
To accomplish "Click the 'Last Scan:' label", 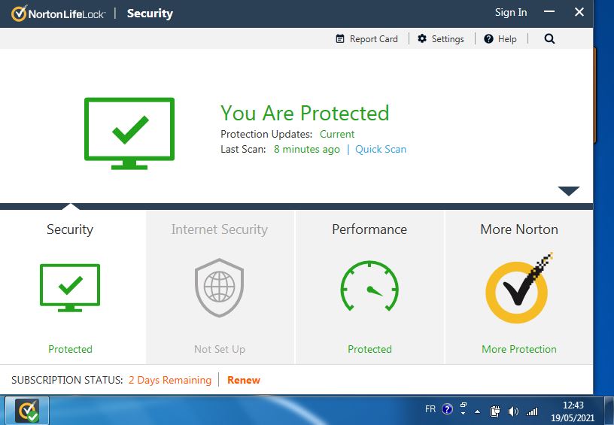I will [x=243, y=149].
